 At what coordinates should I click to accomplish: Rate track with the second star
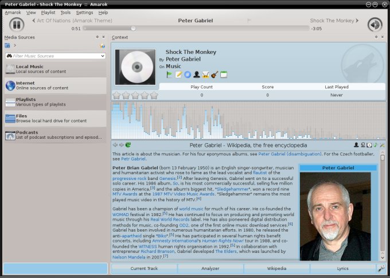click(x=126, y=95)
